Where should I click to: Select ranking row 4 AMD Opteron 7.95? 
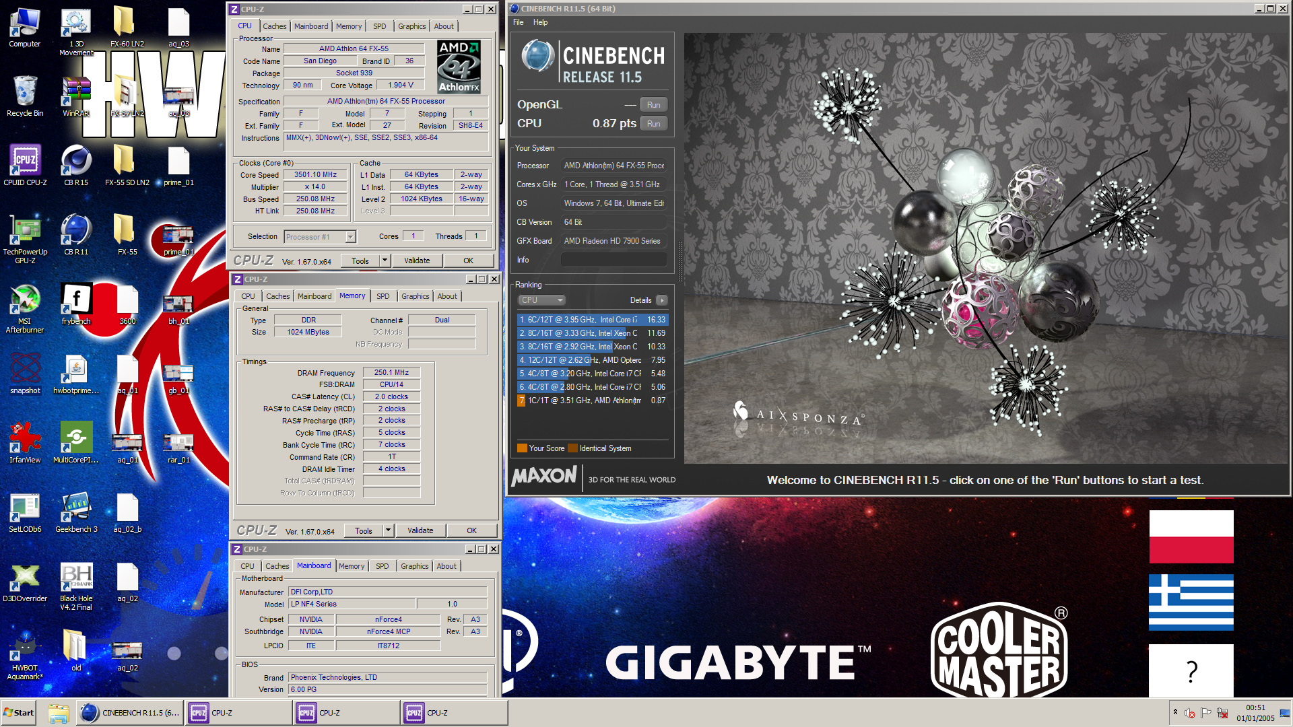click(x=593, y=360)
